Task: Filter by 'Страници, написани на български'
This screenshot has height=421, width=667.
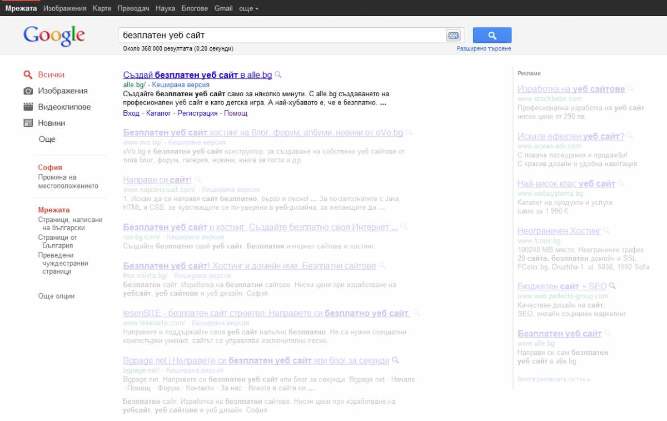Action: (70, 224)
